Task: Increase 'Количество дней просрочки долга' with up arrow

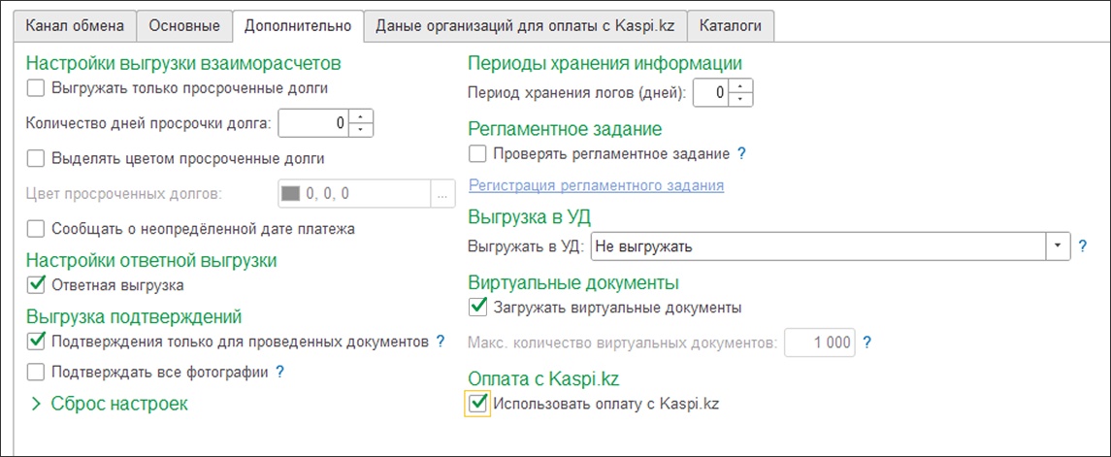Action: (x=362, y=117)
